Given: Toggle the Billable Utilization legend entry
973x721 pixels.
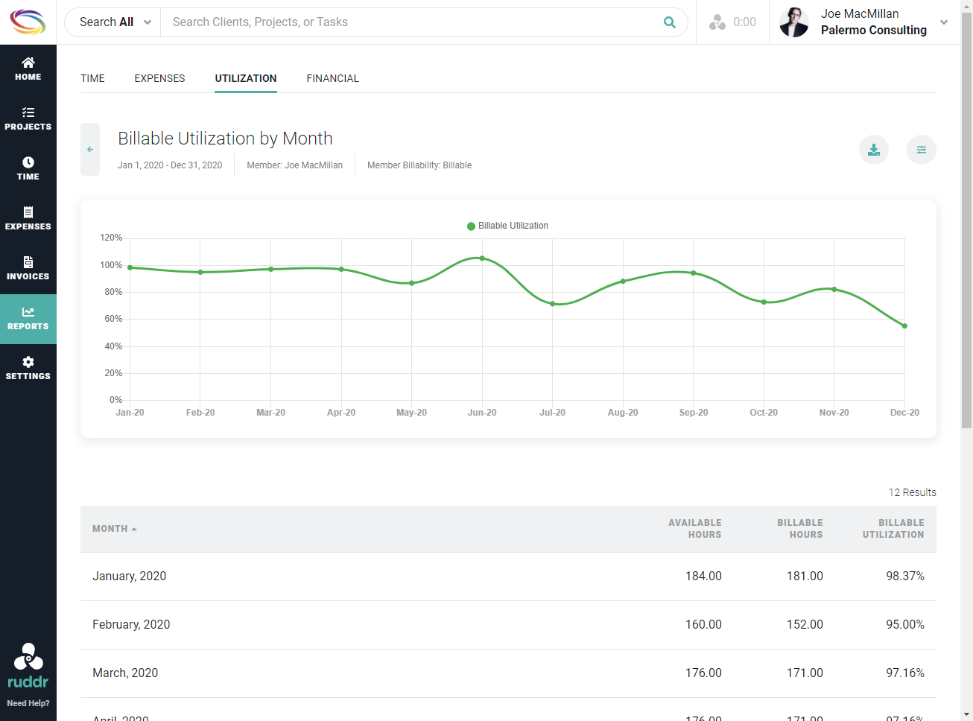Looking at the screenshot, I should [x=507, y=226].
